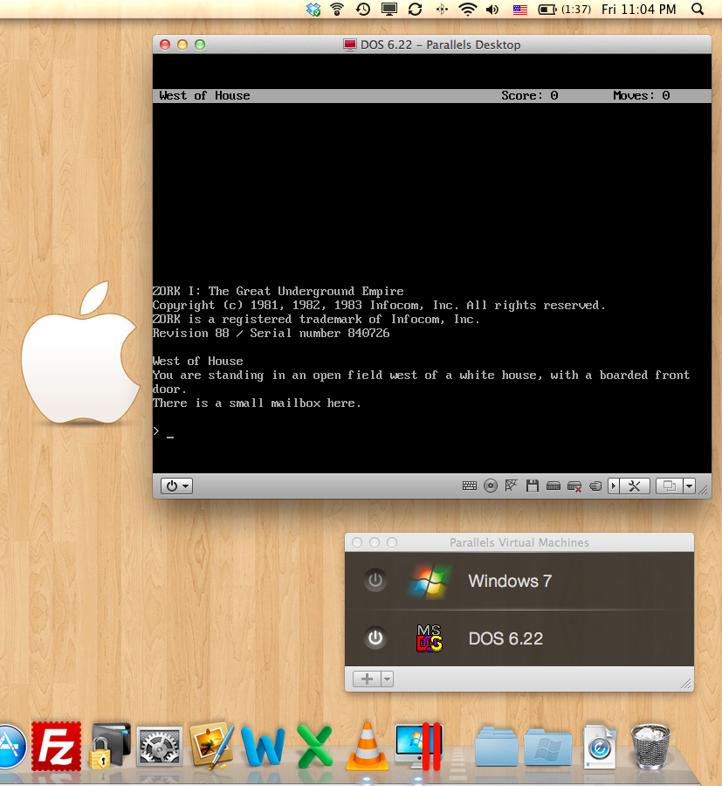Open the Safari document in the Dock
Image resolution: width=722 pixels, height=786 pixels.
tap(599, 747)
